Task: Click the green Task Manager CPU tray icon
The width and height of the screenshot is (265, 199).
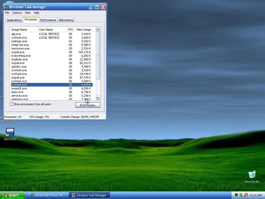Action: pos(237,195)
